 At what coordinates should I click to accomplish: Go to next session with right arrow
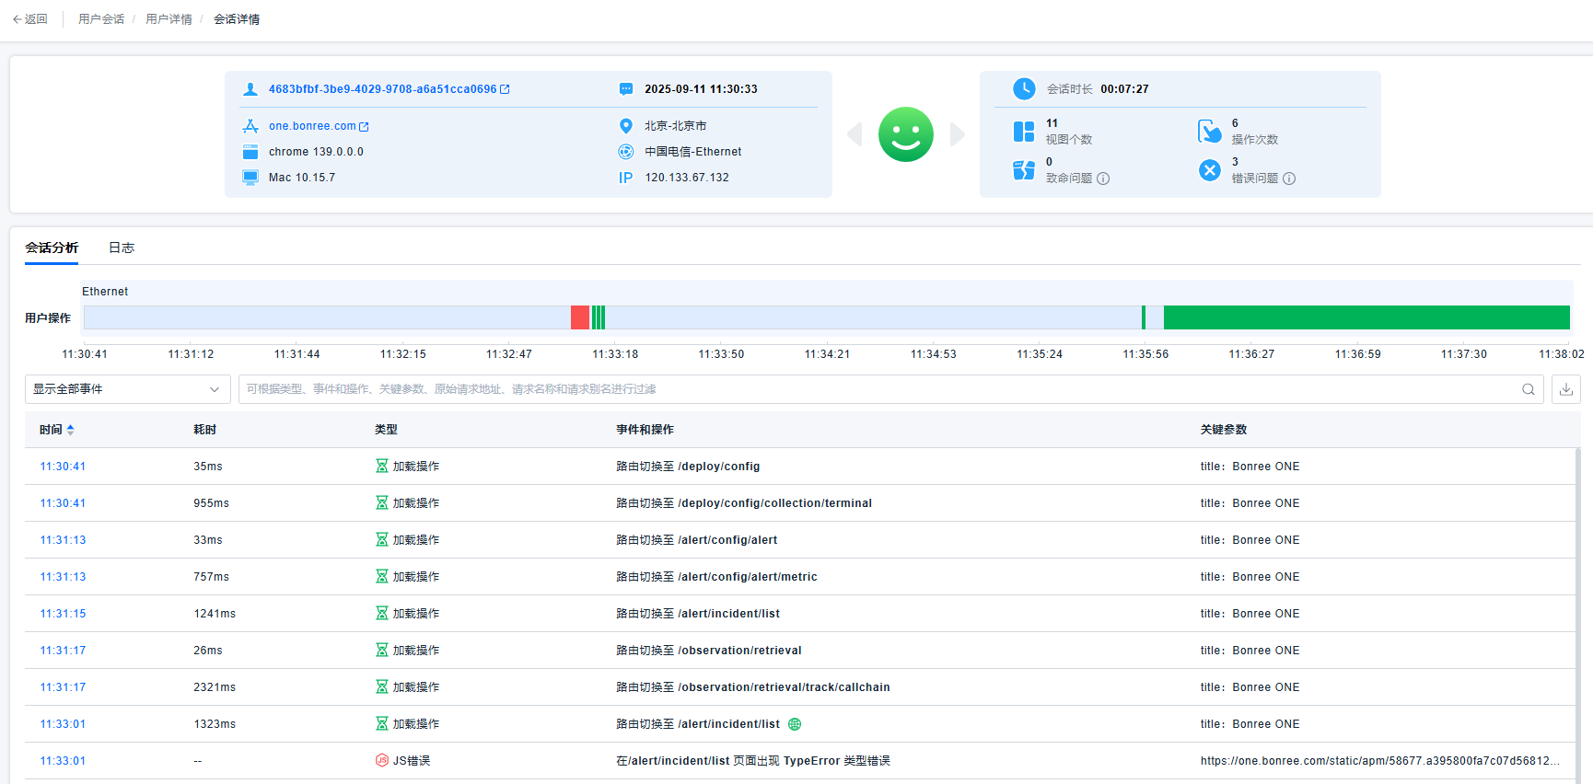(958, 134)
